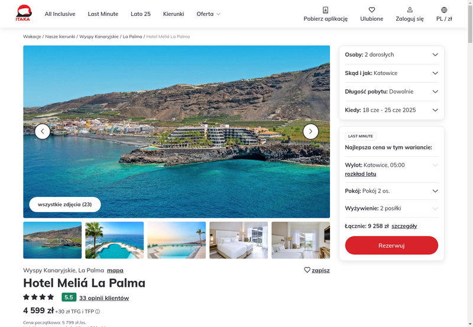The height and width of the screenshot is (327, 473).
Task: Open the Oferta menu
Action: pos(209,14)
